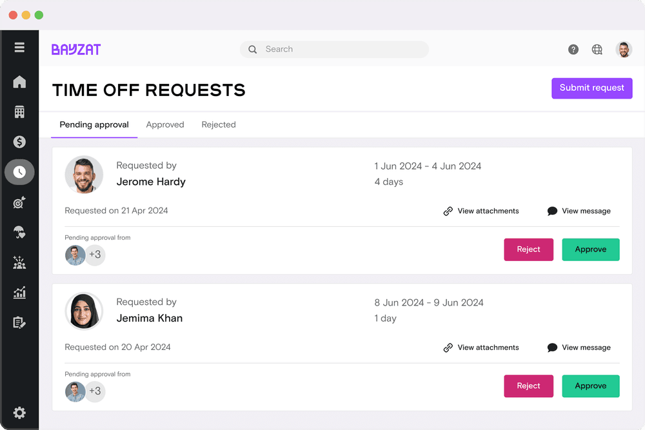View attachments for Jerome Hardy's request
645x430 pixels.
(481, 211)
